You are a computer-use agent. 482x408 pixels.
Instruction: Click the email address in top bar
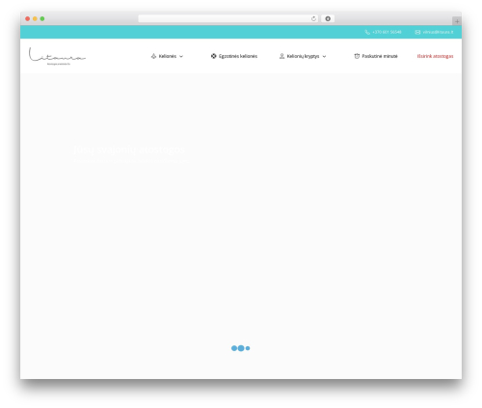tap(438, 32)
